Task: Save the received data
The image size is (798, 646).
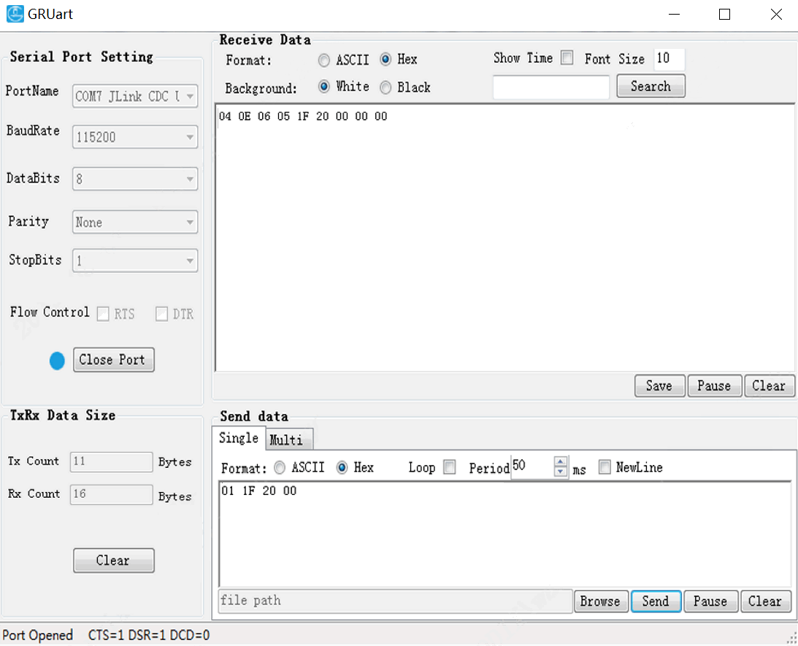Action: pyautogui.click(x=659, y=386)
